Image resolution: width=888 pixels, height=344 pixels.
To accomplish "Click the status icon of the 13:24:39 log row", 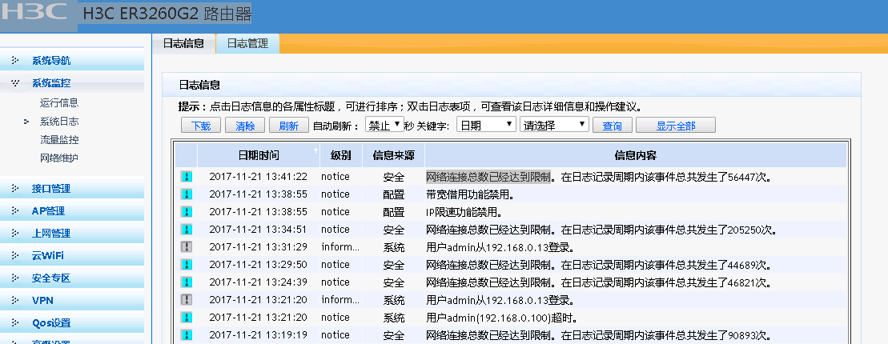I will pos(187,282).
